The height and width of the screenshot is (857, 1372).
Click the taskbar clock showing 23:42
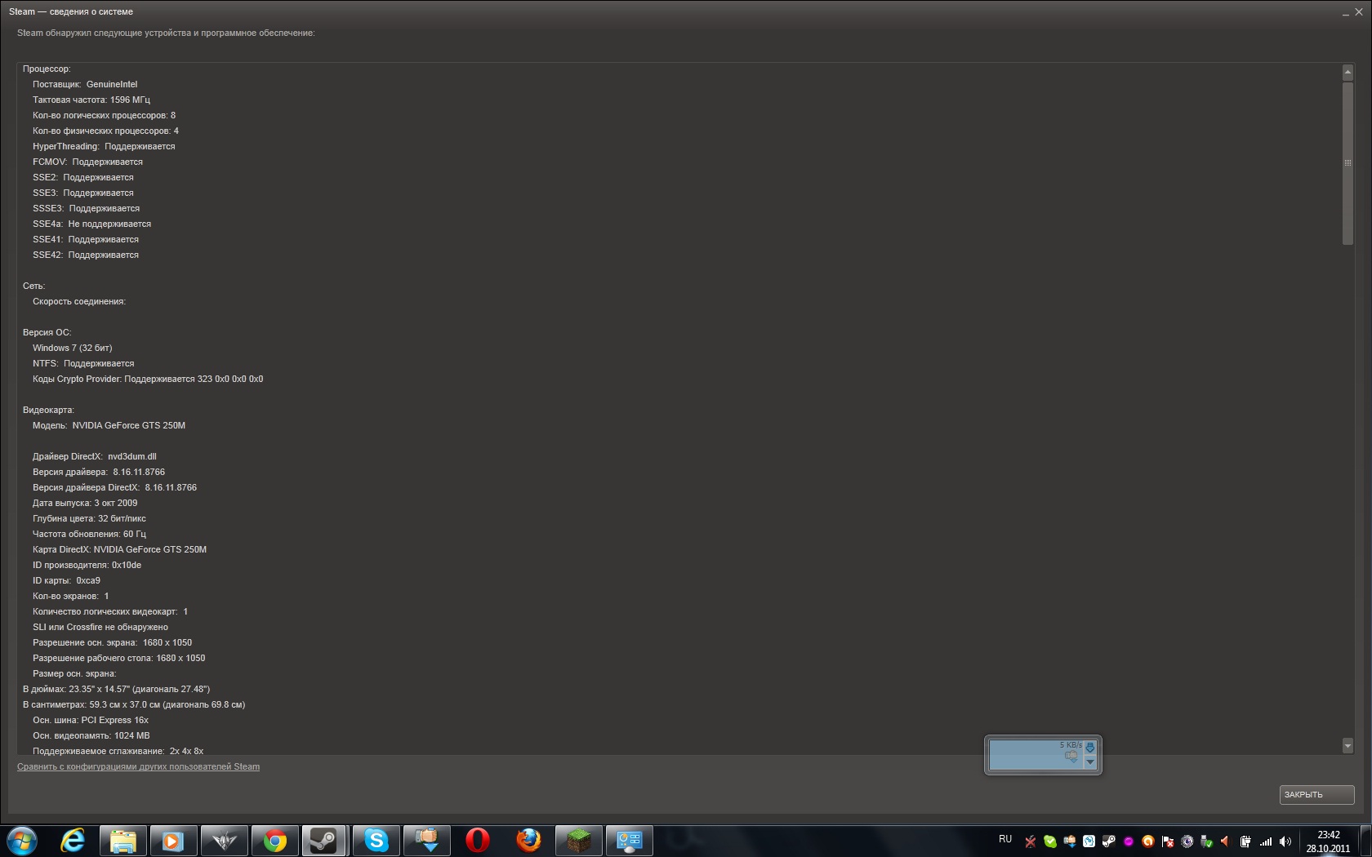tap(1328, 841)
